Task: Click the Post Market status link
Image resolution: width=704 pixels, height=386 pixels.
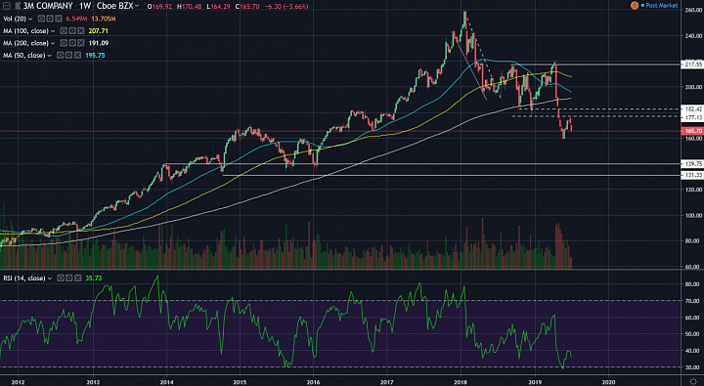Action: tap(659, 6)
